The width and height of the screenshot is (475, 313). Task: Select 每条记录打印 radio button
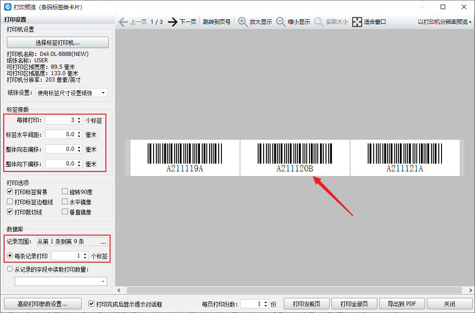(10, 256)
